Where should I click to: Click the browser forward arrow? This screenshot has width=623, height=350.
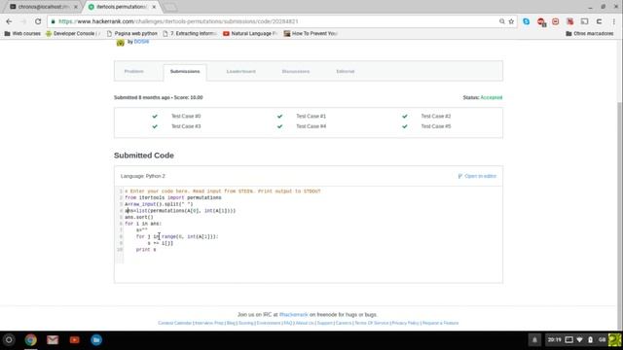(x=23, y=21)
